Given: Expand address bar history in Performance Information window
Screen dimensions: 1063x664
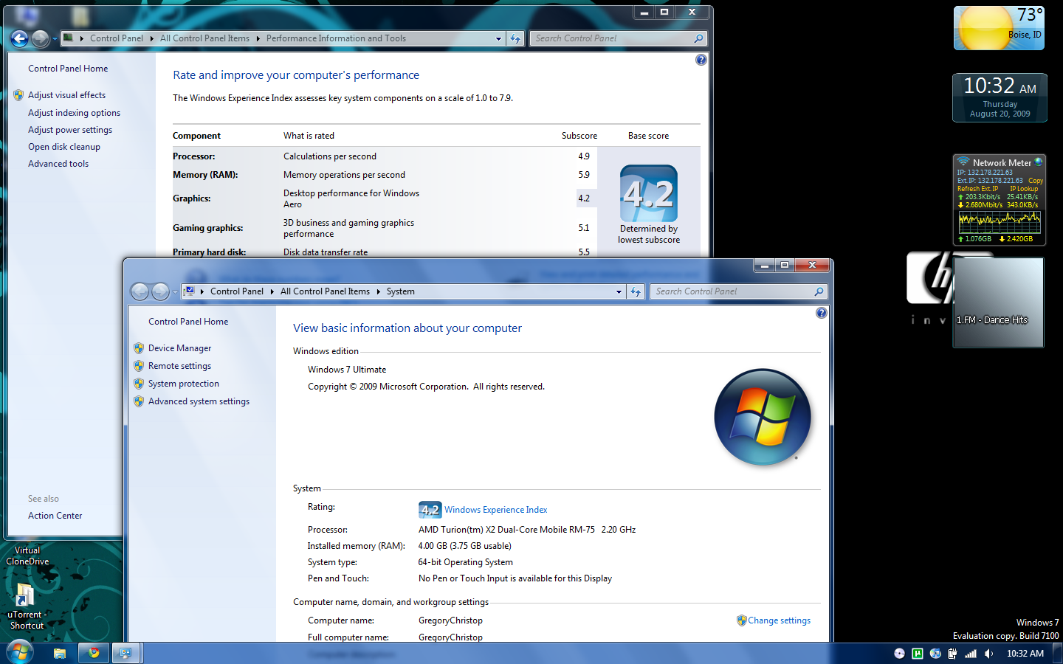Looking at the screenshot, I should coord(498,38).
